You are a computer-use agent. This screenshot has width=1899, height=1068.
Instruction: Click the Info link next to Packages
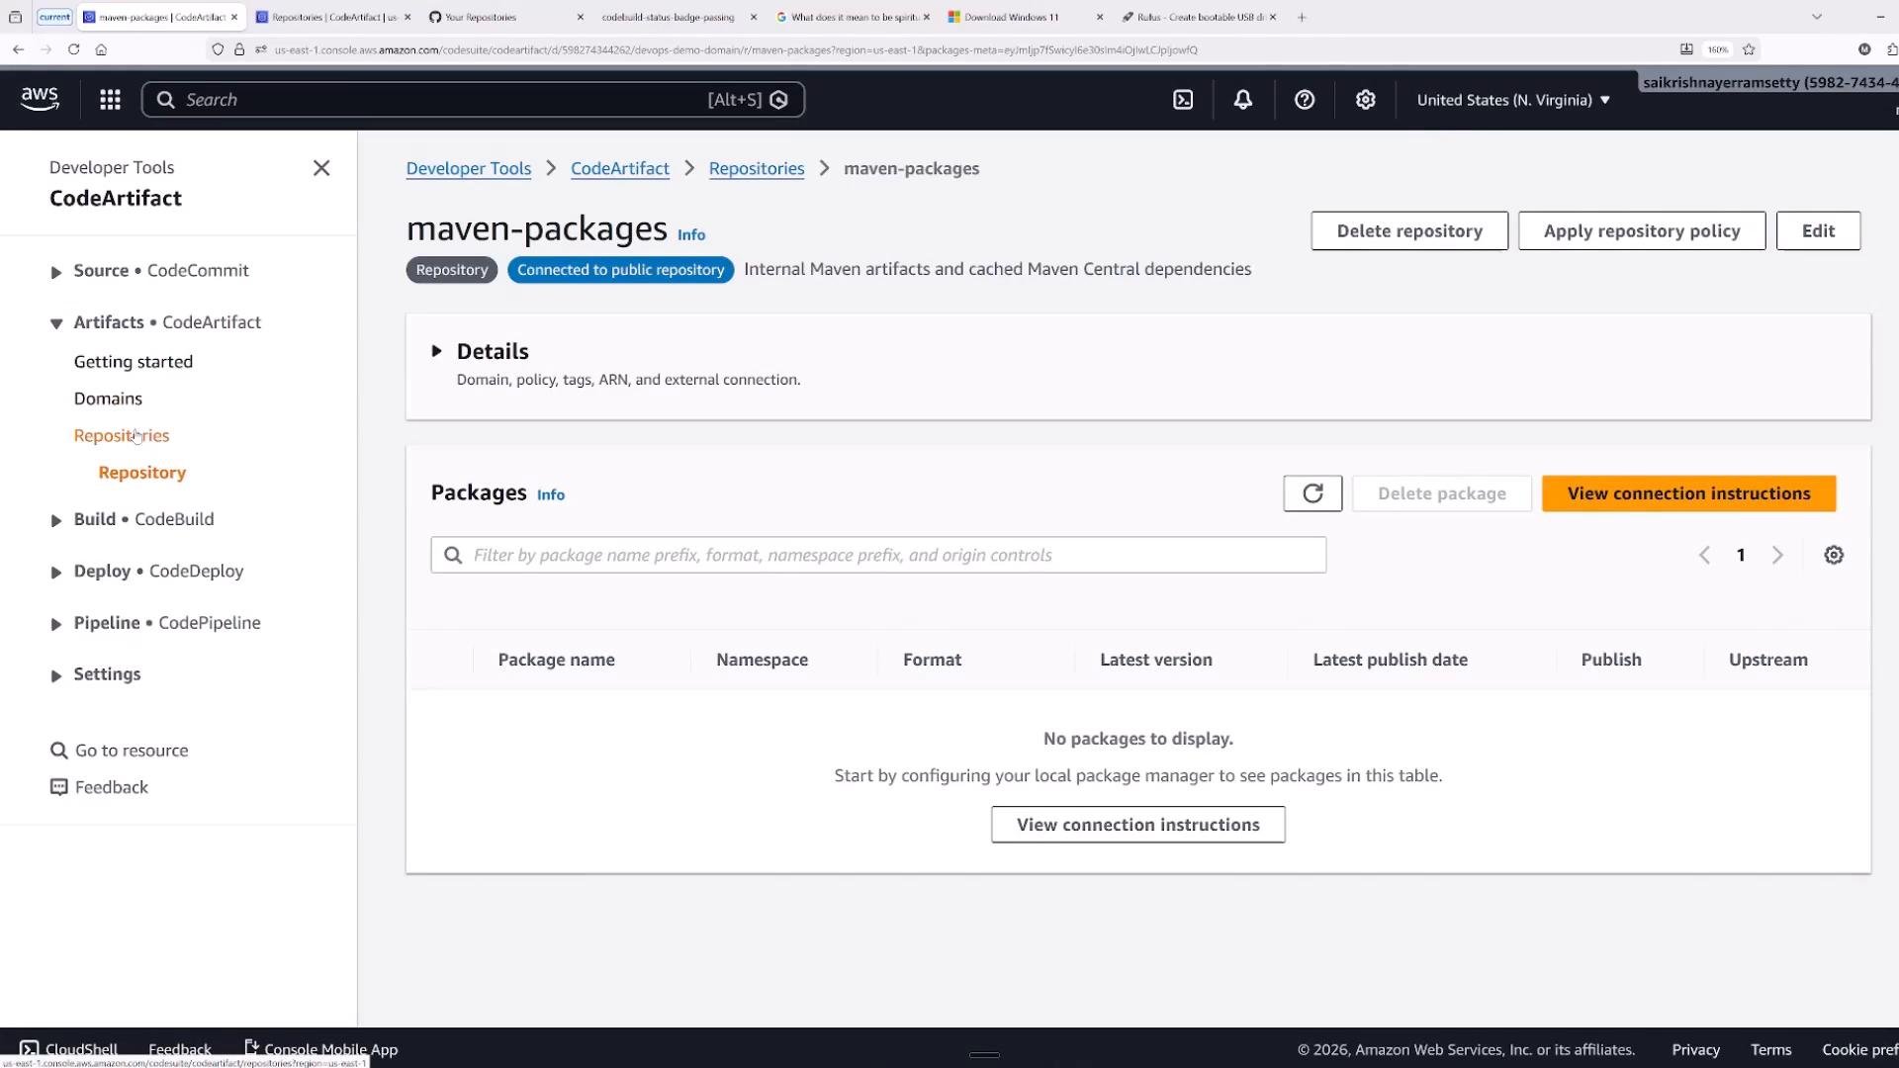(551, 494)
